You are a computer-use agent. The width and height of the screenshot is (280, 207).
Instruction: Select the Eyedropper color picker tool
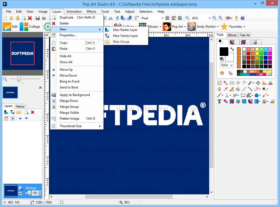(x=226, y=89)
